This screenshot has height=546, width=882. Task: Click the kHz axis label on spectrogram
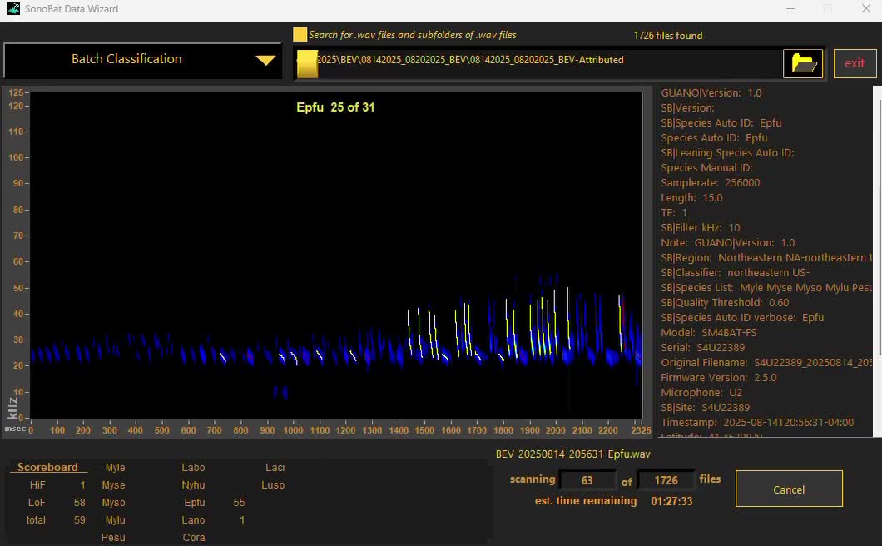pyautogui.click(x=12, y=408)
